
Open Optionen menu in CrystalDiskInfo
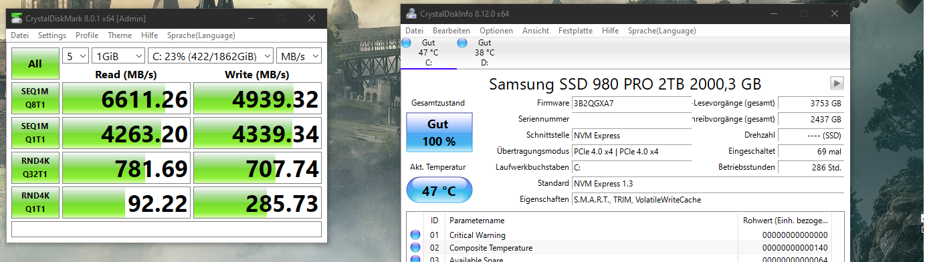pos(496,31)
